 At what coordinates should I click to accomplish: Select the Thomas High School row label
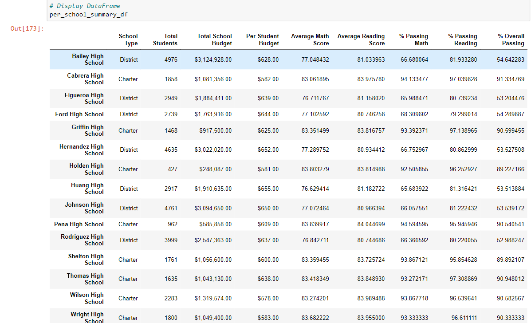click(x=85, y=279)
